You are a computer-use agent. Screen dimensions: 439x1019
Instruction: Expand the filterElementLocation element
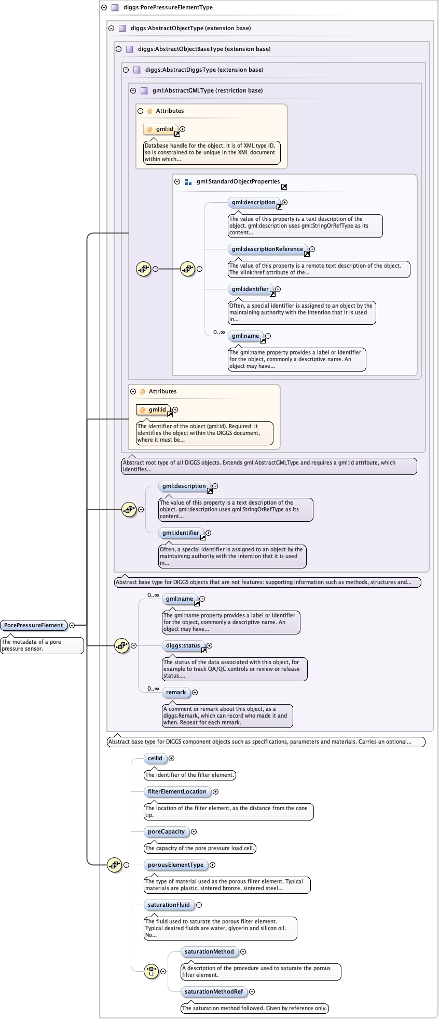pyautogui.click(x=216, y=792)
